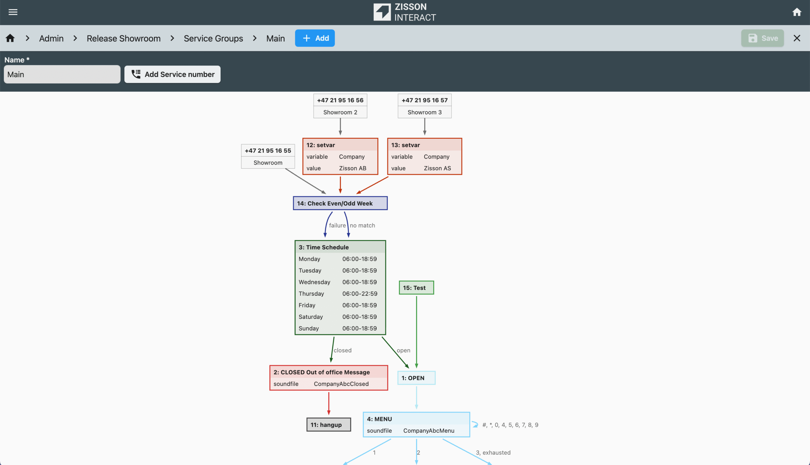
Task: Click the blue Add button
Action: 315,38
